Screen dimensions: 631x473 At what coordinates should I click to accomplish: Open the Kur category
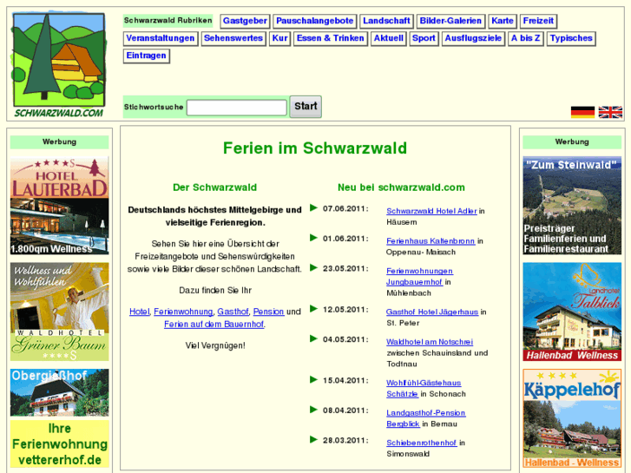(x=279, y=38)
